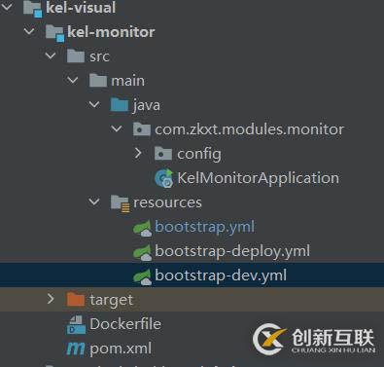
Task: Click the blue java source folder icon
Action: (x=120, y=105)
